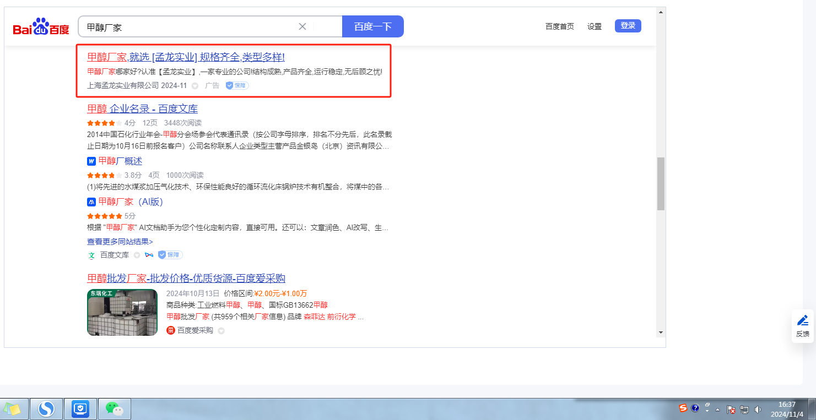Click the 反馈 feedback icon on the right
The image size is (816, 420).
(802, 326)
